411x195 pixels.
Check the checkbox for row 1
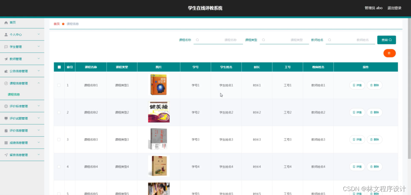59,85
